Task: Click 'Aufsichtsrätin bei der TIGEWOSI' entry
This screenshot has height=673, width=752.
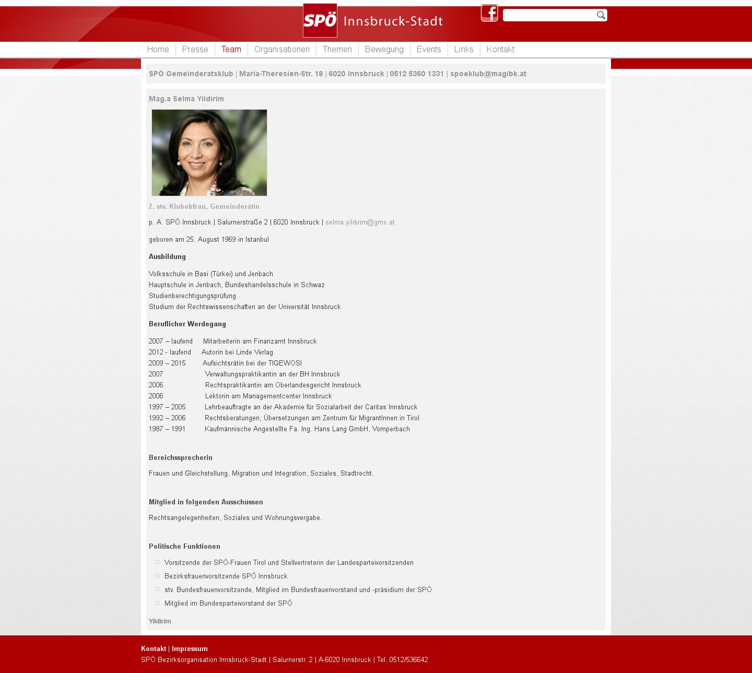Action: (x=252, y=363)
